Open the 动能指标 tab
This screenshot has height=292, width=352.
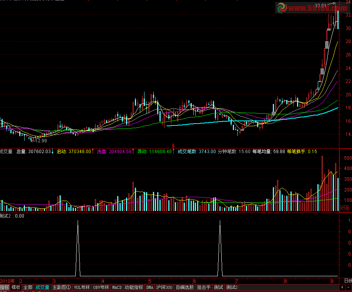[134, 287]
